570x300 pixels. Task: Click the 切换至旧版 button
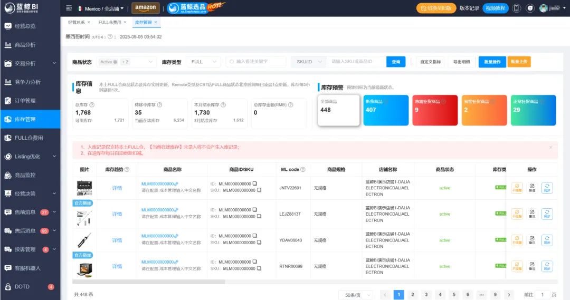[436, 8]
